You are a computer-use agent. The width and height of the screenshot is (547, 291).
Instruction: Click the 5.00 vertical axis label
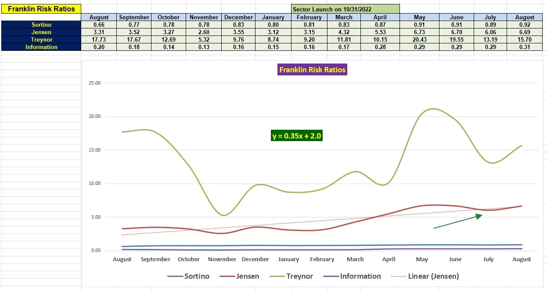95,217
